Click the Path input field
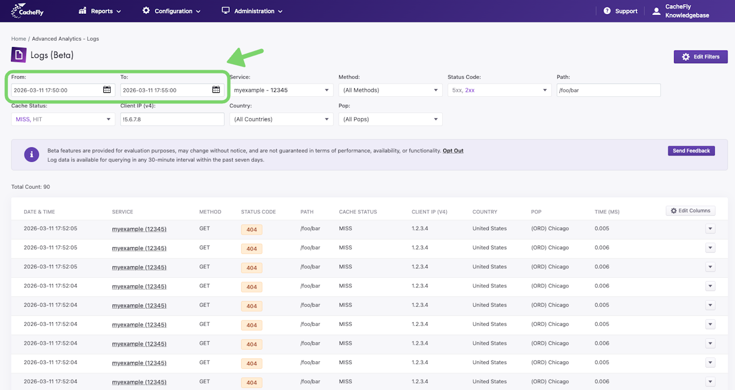This screenshot has height=390, width=735. click(x=608, y=90)
